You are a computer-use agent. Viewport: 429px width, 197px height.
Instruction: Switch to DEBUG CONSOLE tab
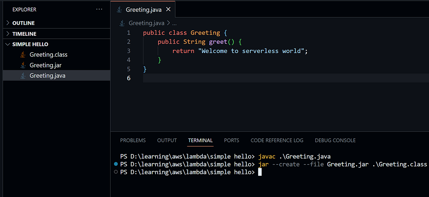click(335, 140)
